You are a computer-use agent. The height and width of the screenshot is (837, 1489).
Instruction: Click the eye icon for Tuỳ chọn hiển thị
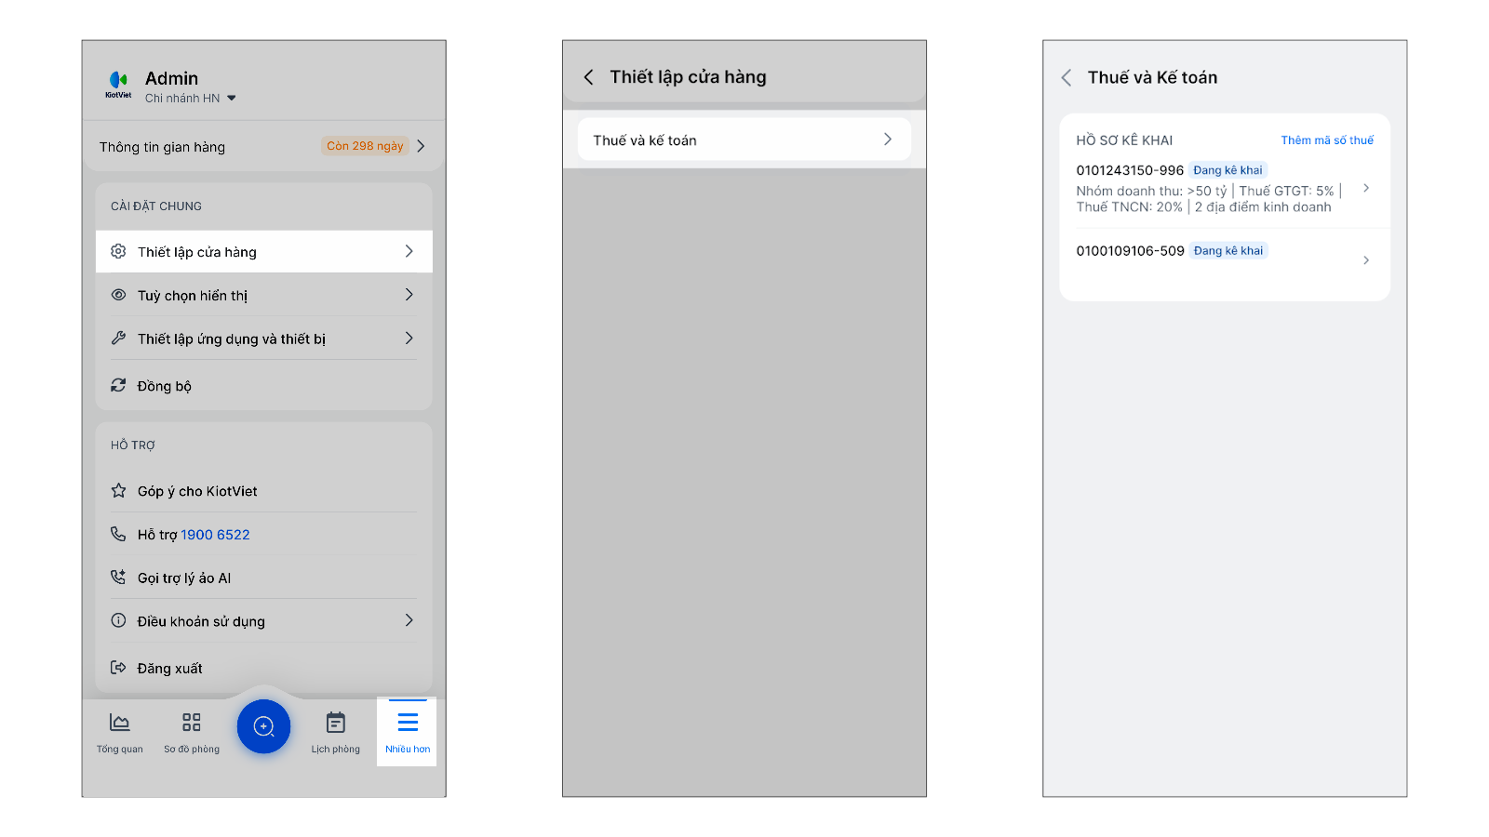tap(118, 295)
